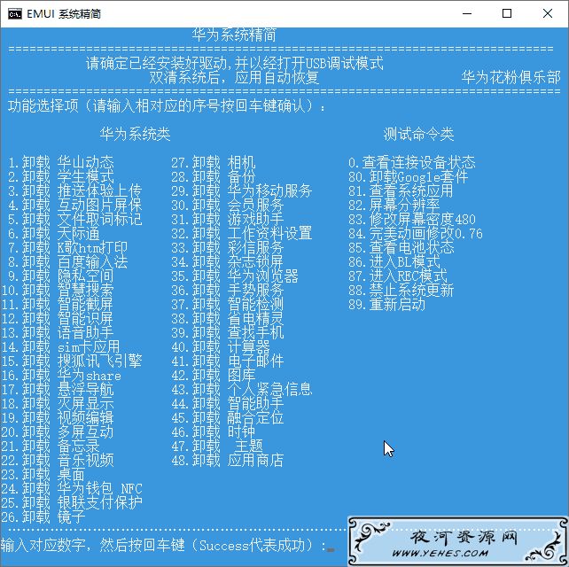Click line '33.卸载 彩信服务'

coord(228,247)
